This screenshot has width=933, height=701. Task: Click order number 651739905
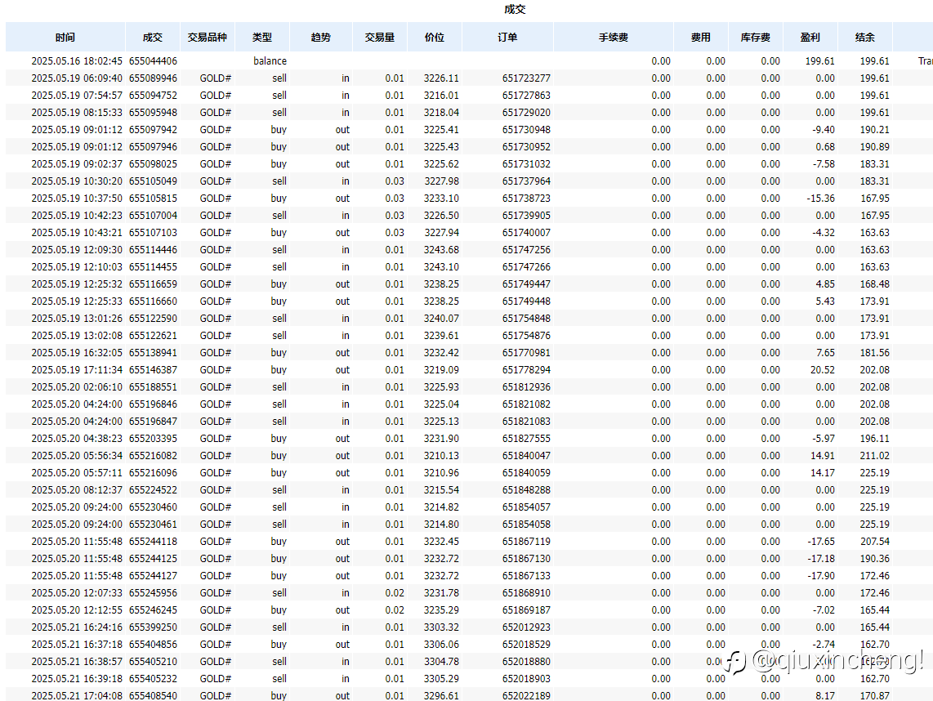[x=526, y=216]
